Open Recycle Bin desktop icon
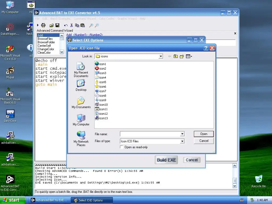 click(259, 181)
